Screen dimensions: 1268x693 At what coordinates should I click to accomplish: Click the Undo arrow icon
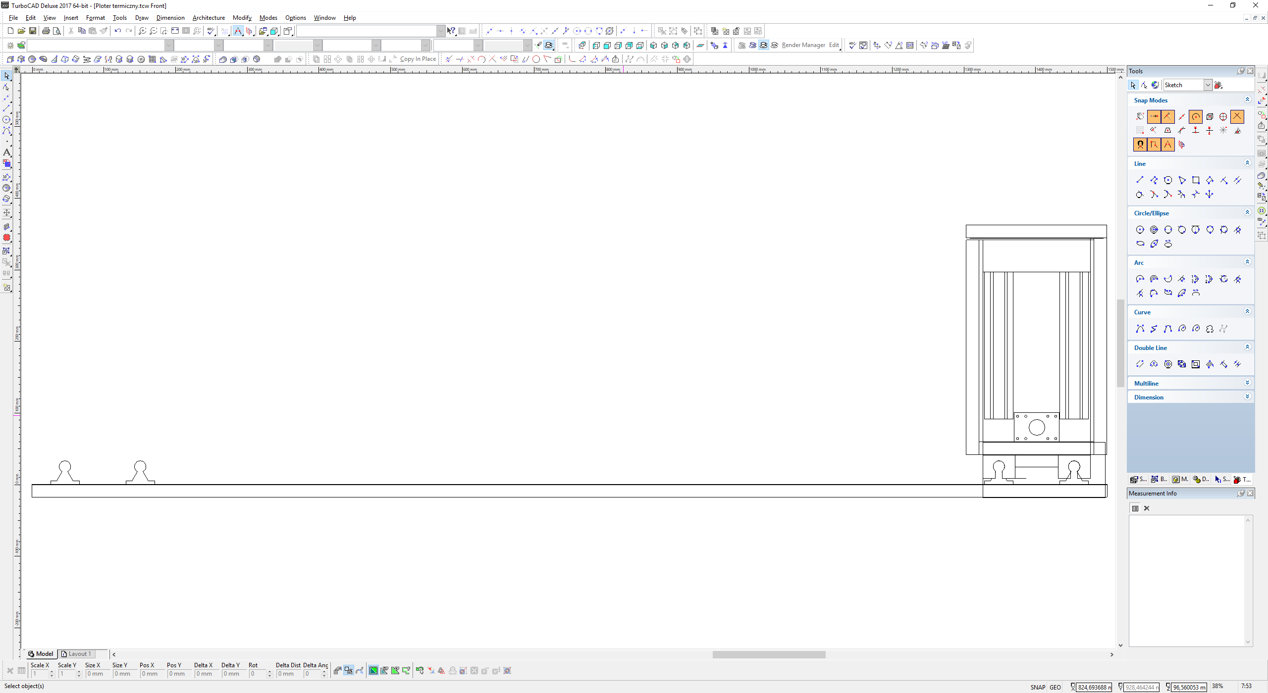click(x=117, y=31)
